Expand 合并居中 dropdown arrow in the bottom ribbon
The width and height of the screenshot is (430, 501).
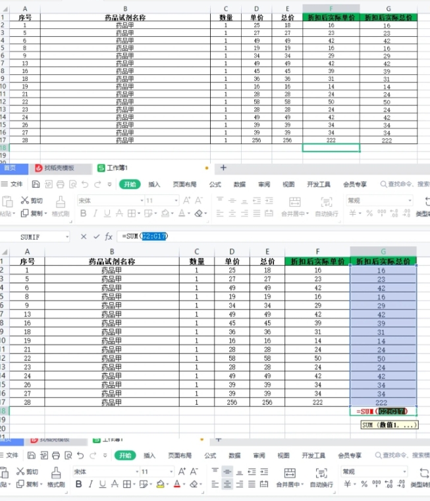click(x=302, y=485)
